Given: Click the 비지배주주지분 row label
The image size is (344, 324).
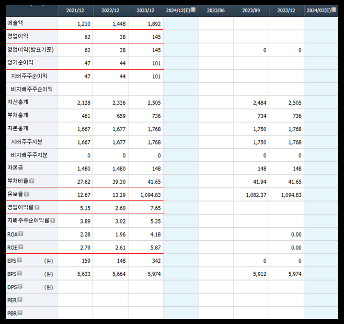Looking at the screenshot, I should point(29,155).
